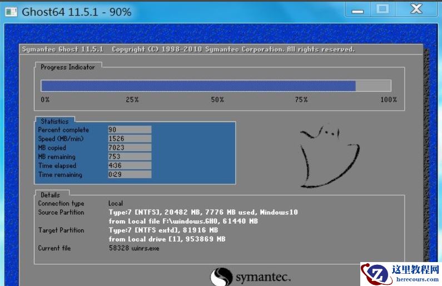Click the Symantec Ghost copyright header
The image size is (442, 286).
click(188, 50)
